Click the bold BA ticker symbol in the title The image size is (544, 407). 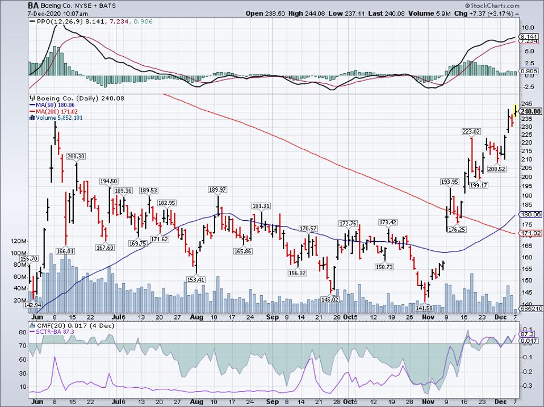click(34, 6)
